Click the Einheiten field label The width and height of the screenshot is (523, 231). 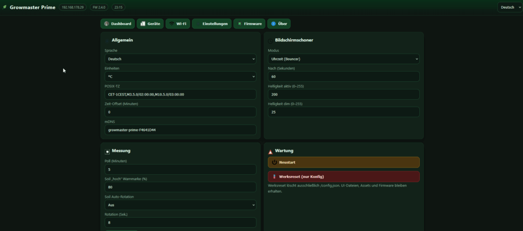click(x=112, y=68)
